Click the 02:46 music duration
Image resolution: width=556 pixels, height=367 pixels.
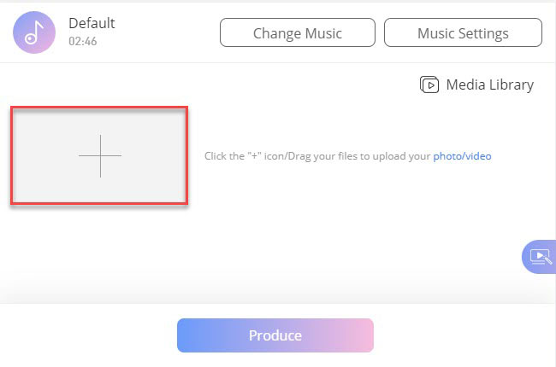click(82, 40)
